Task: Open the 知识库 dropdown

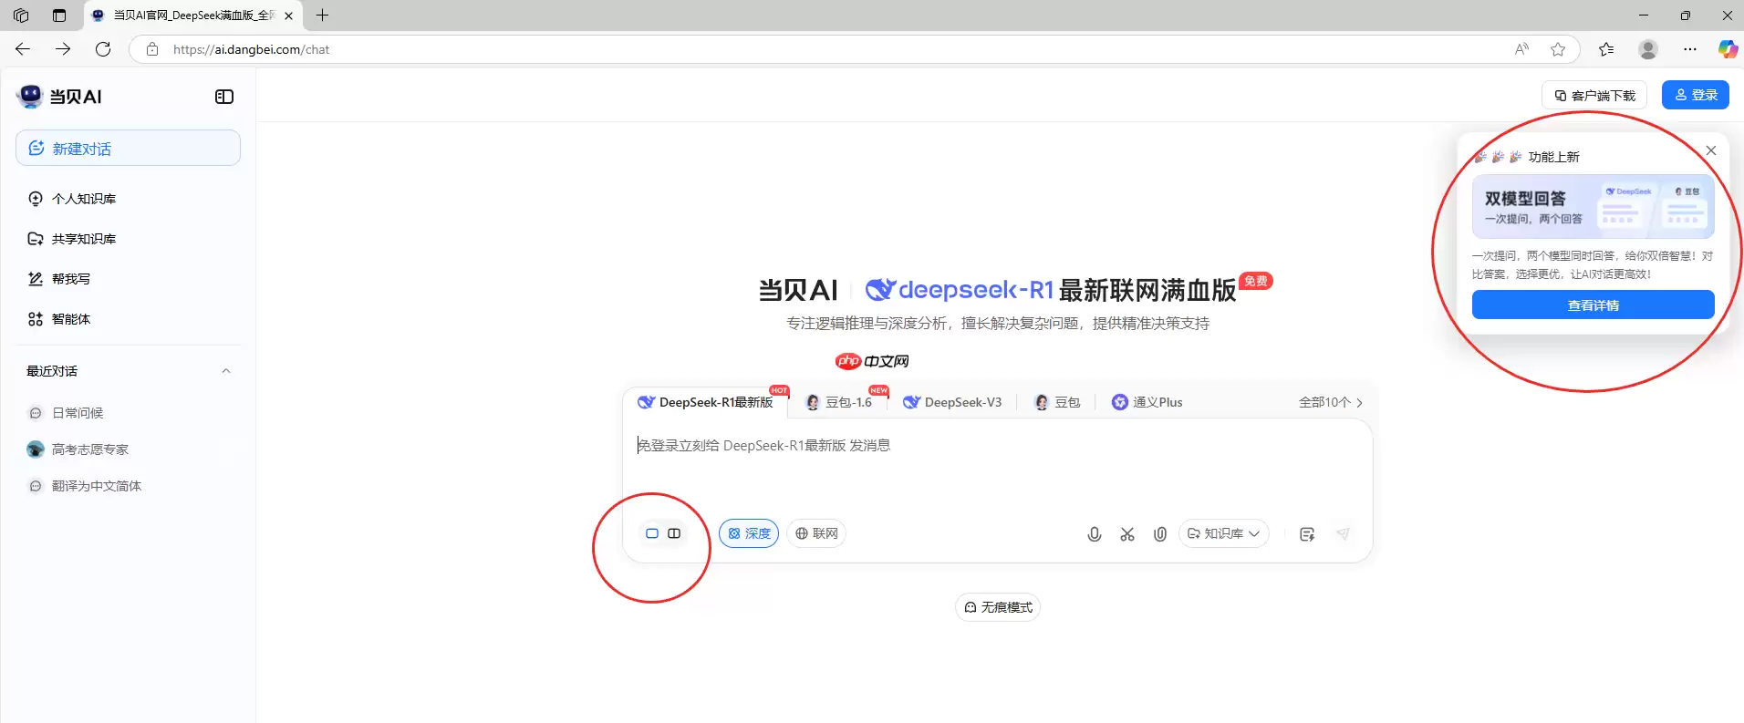Action: click(1224, 533)
